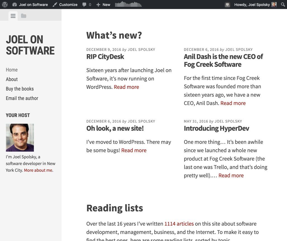Click the site stats sparkline graph
Image resolution: width=287 pixels, height=241 pixels.
[128, 4]
